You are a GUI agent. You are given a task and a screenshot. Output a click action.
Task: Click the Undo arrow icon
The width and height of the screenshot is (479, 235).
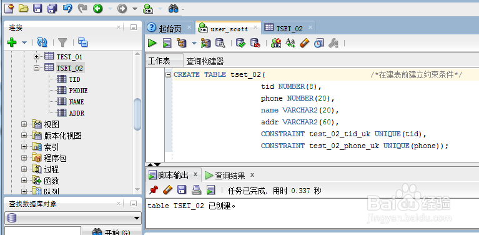click(67, 9)
